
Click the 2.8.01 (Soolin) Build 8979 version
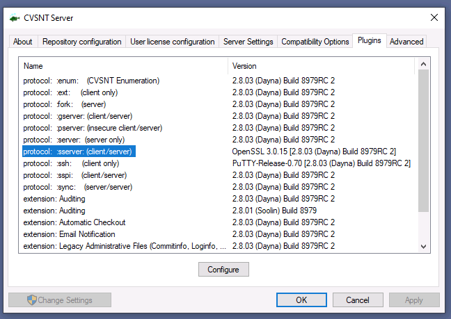point(274,211)
